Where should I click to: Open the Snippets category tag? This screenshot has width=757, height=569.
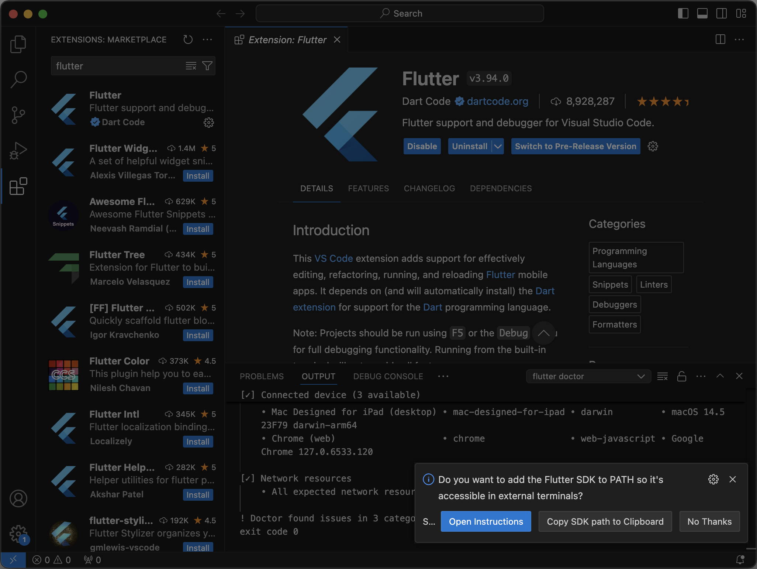tap(610, 284)
